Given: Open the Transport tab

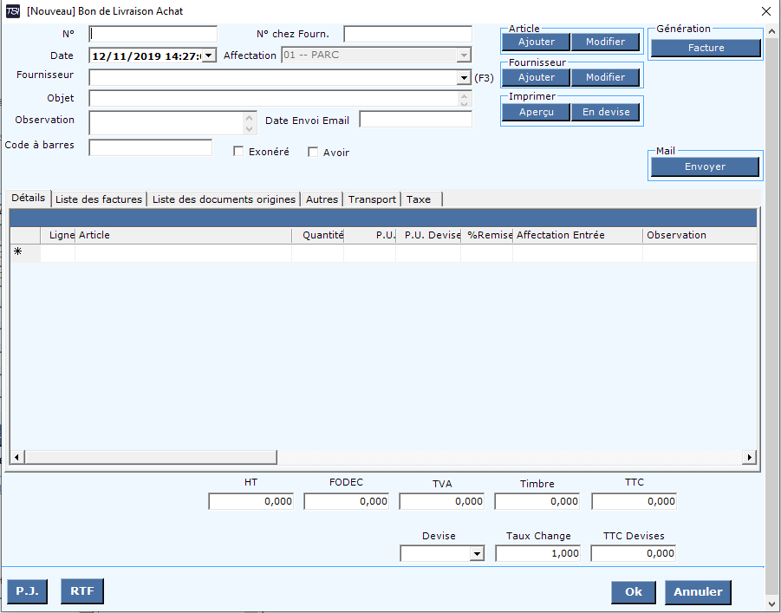Looking at the screenshot, I should [x=372, y=199].
